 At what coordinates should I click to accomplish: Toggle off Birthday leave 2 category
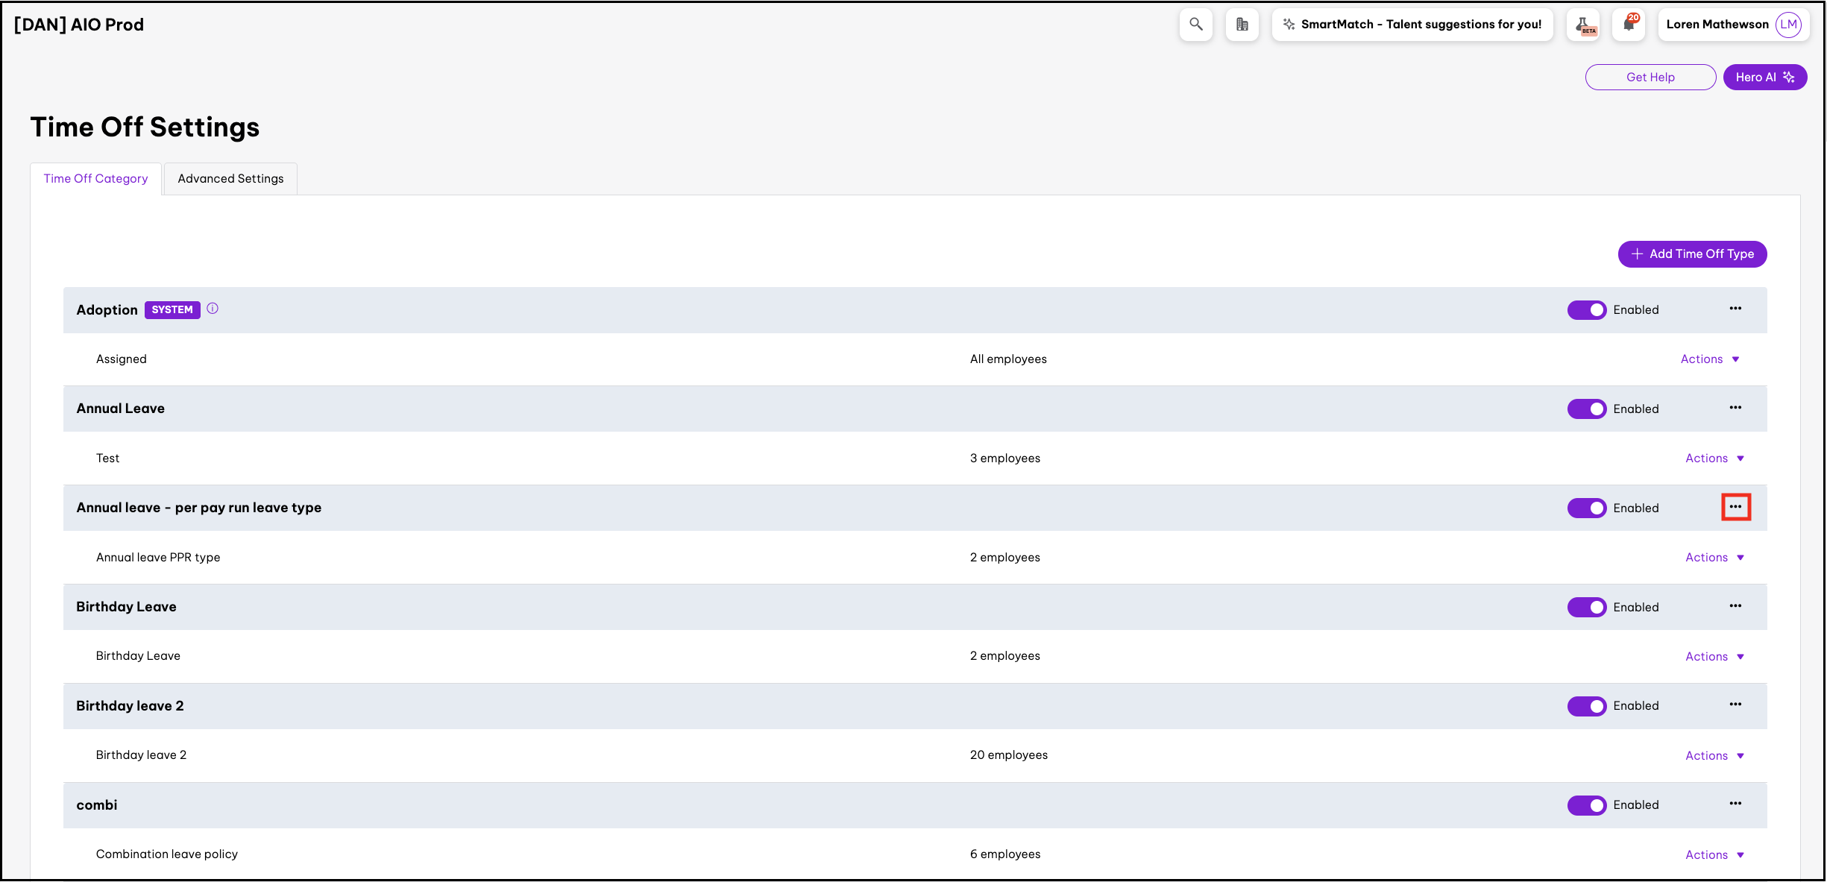[x=1586, y=706]
